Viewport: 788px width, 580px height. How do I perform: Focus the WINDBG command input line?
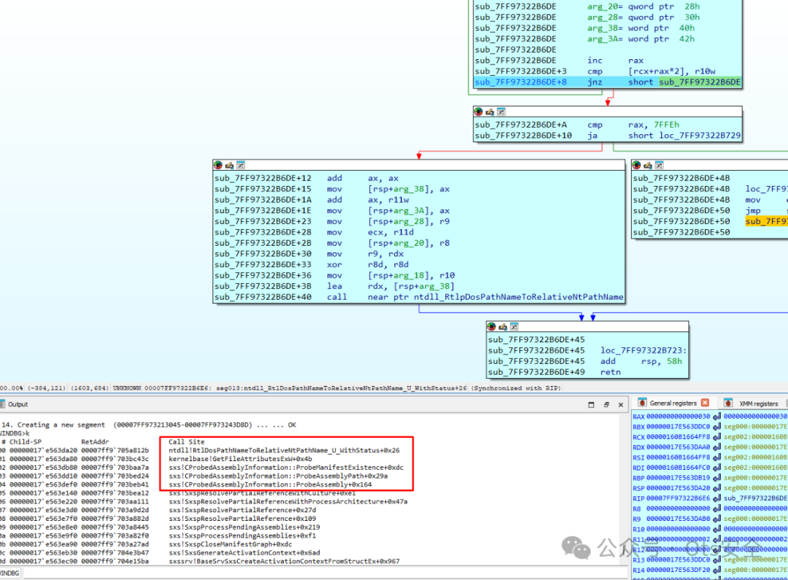pyautogui.click(x=325, y=573)
